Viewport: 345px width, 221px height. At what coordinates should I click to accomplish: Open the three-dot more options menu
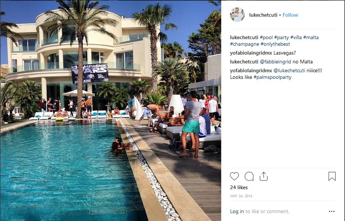point(332,212)
